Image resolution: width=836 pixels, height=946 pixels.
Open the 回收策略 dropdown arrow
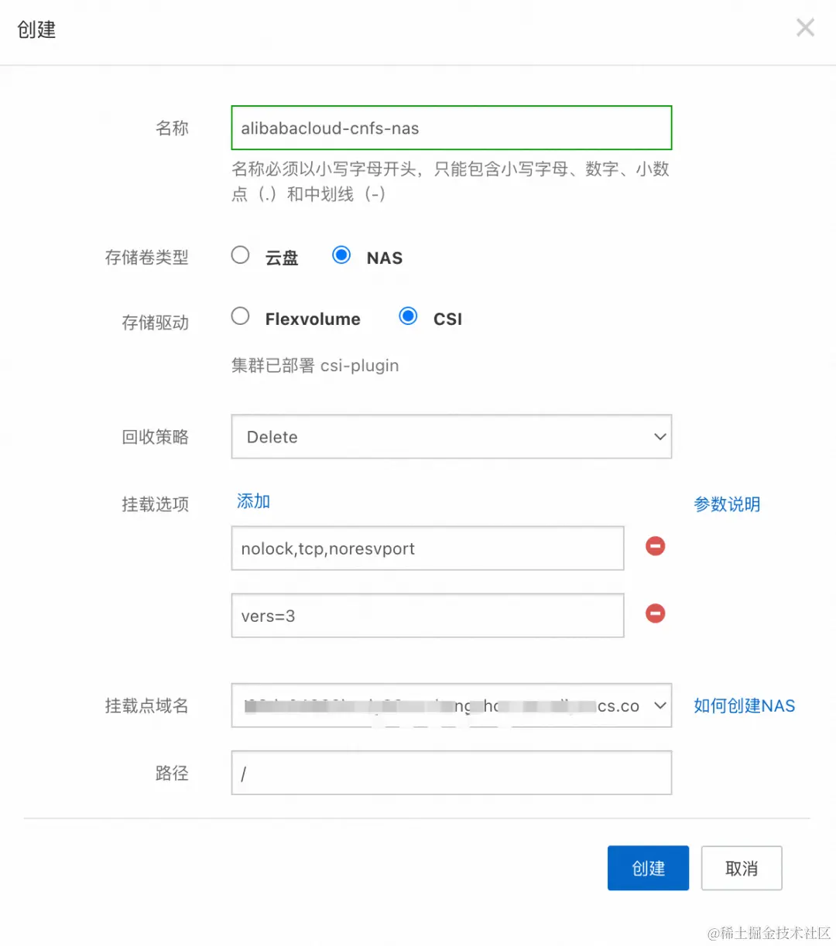point(660,436)
